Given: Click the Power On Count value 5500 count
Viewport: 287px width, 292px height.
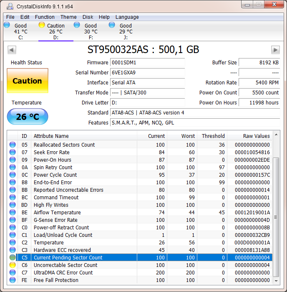Looking at the screenshot, I should point(259,93).
